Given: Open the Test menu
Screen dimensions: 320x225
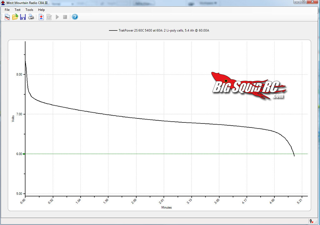Looking at the screenshot, I should coord(17,10).
